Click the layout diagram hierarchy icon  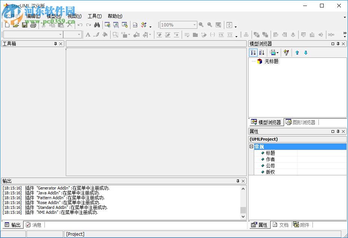246,35
